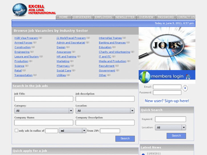This screenshot has width=207, height=155.
Task: Expand the Quick Search Location dropdown
Action: coord(171,127)
